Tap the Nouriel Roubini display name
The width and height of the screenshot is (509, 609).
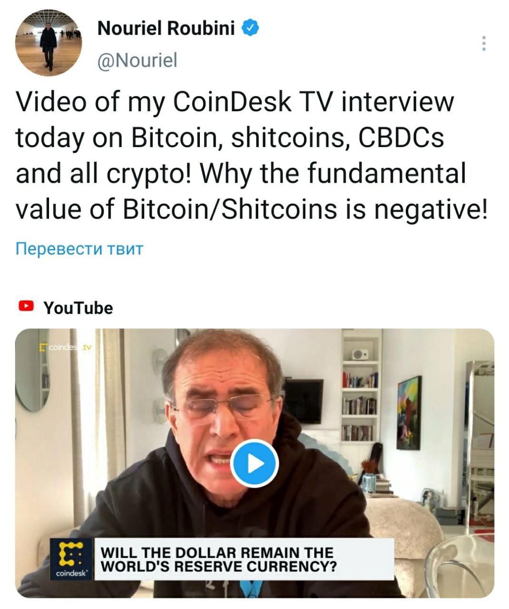pos(166,29)
